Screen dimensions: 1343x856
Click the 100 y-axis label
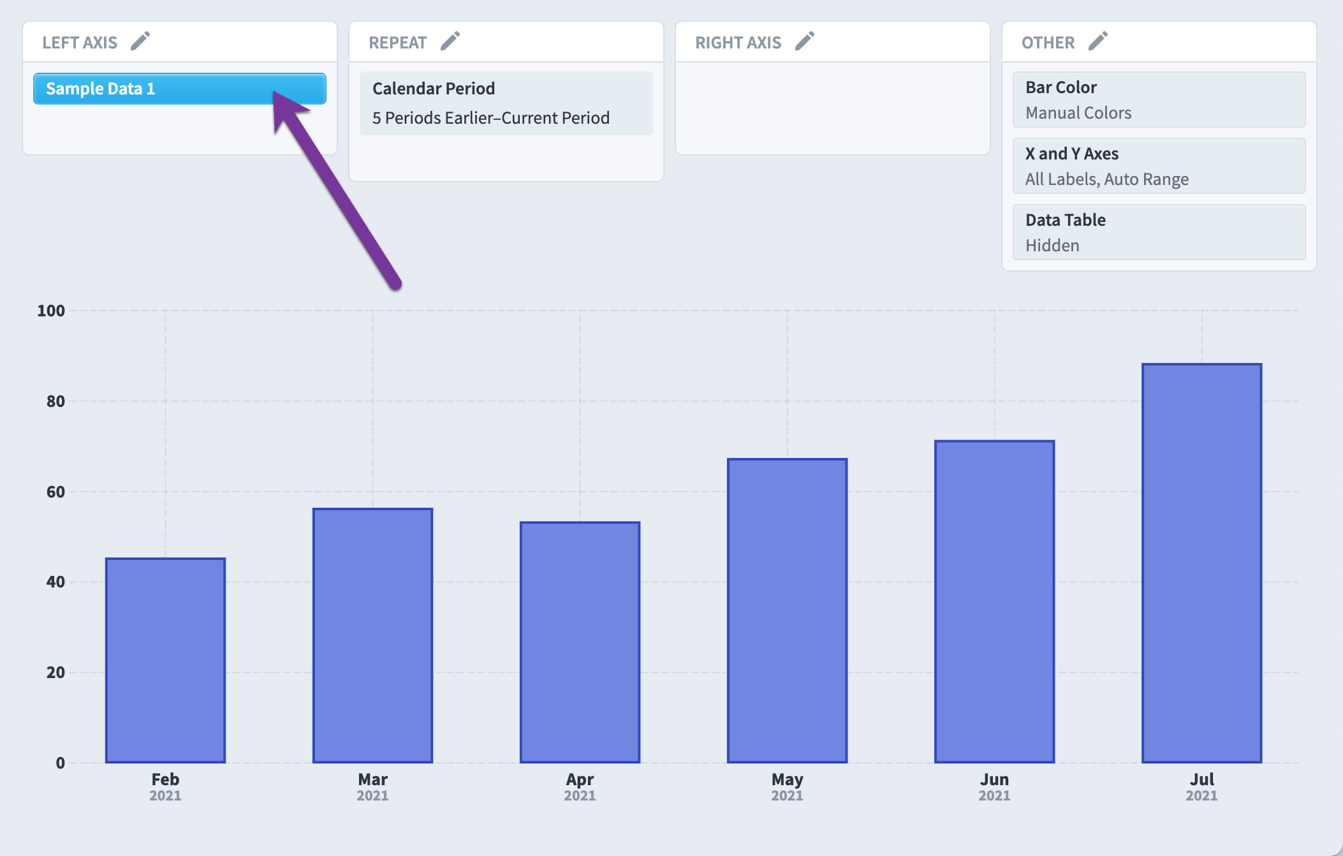click(x=51, y=311)
